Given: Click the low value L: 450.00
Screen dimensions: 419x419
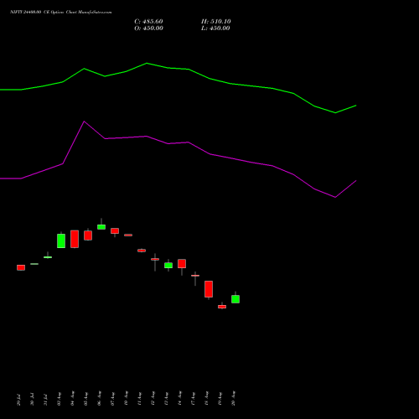Looking at the screenshot, I should click(x=215, y=28).
